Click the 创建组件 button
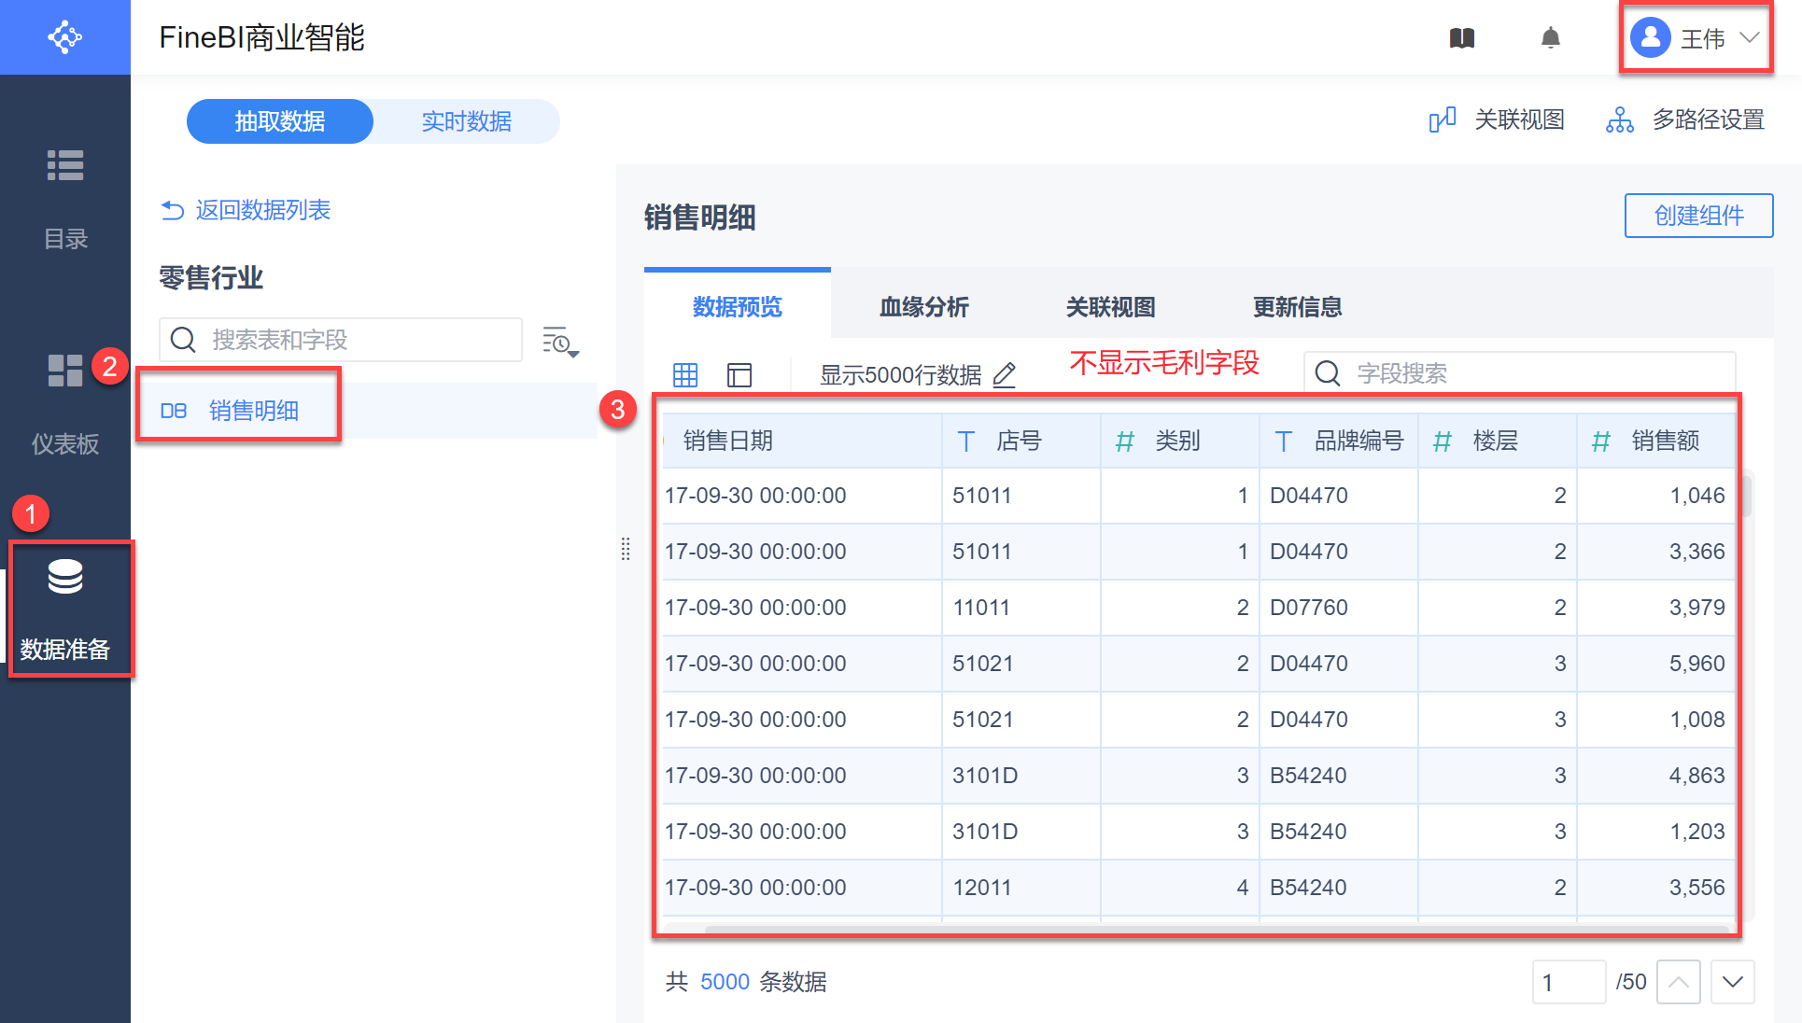 pos(1698,217)
